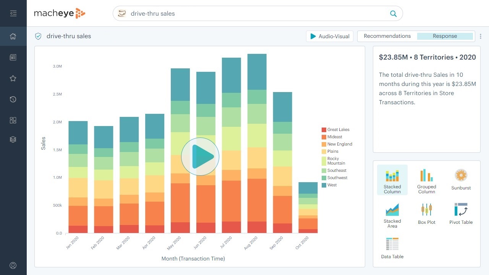Go to Home in sidebar
The height and width of the screenshot is (275, 489).
(x=13, y=36)
